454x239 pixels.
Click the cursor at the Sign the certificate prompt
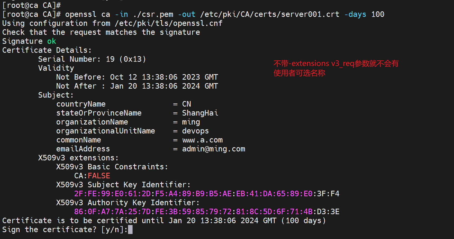tap(130, 230)
